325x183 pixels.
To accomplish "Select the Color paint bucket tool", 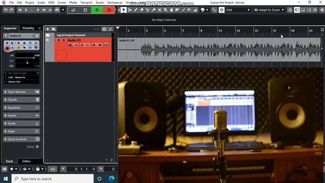I will tap(195, 10).
